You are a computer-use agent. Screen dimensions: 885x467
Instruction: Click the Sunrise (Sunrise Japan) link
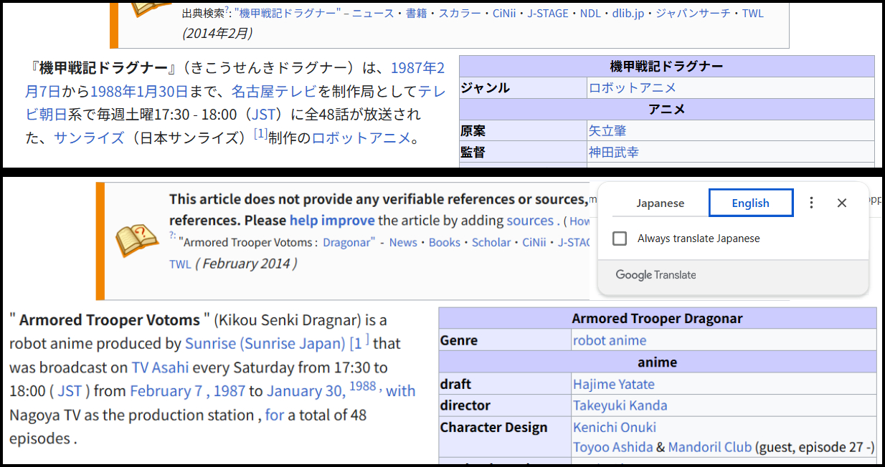[x=265, y=344]
